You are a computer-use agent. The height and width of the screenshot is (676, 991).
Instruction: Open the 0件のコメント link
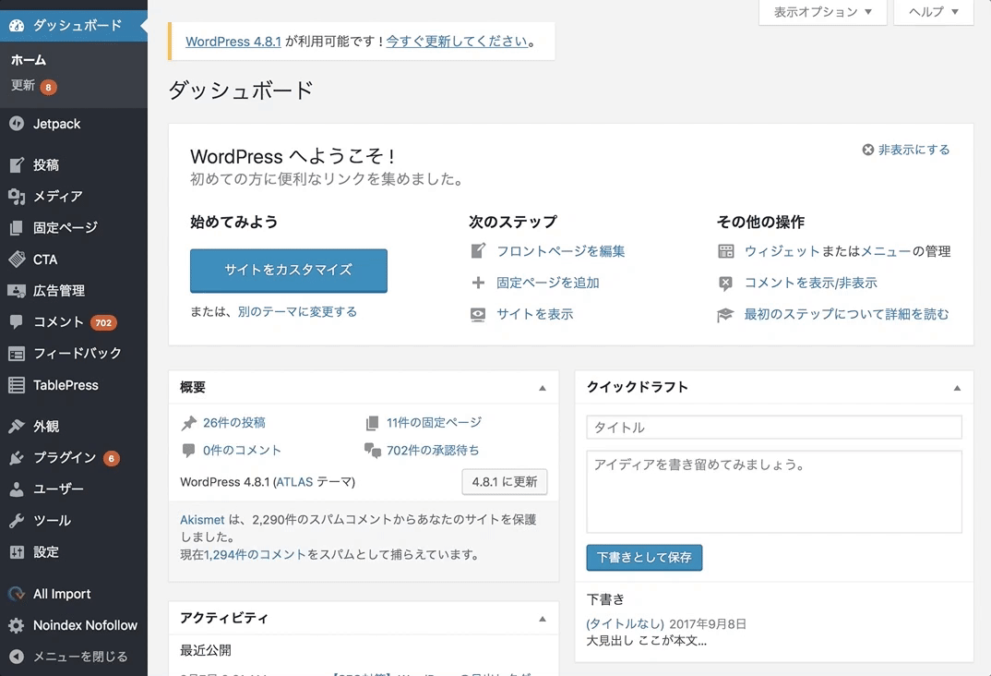pyautogui.click(x=242, y=451)
